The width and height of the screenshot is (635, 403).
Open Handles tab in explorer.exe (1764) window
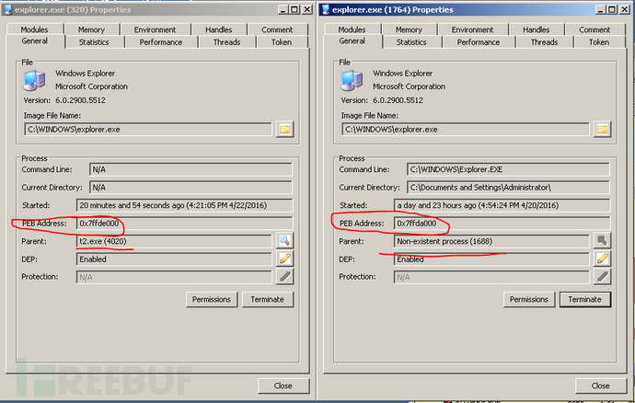pos(537,29)
